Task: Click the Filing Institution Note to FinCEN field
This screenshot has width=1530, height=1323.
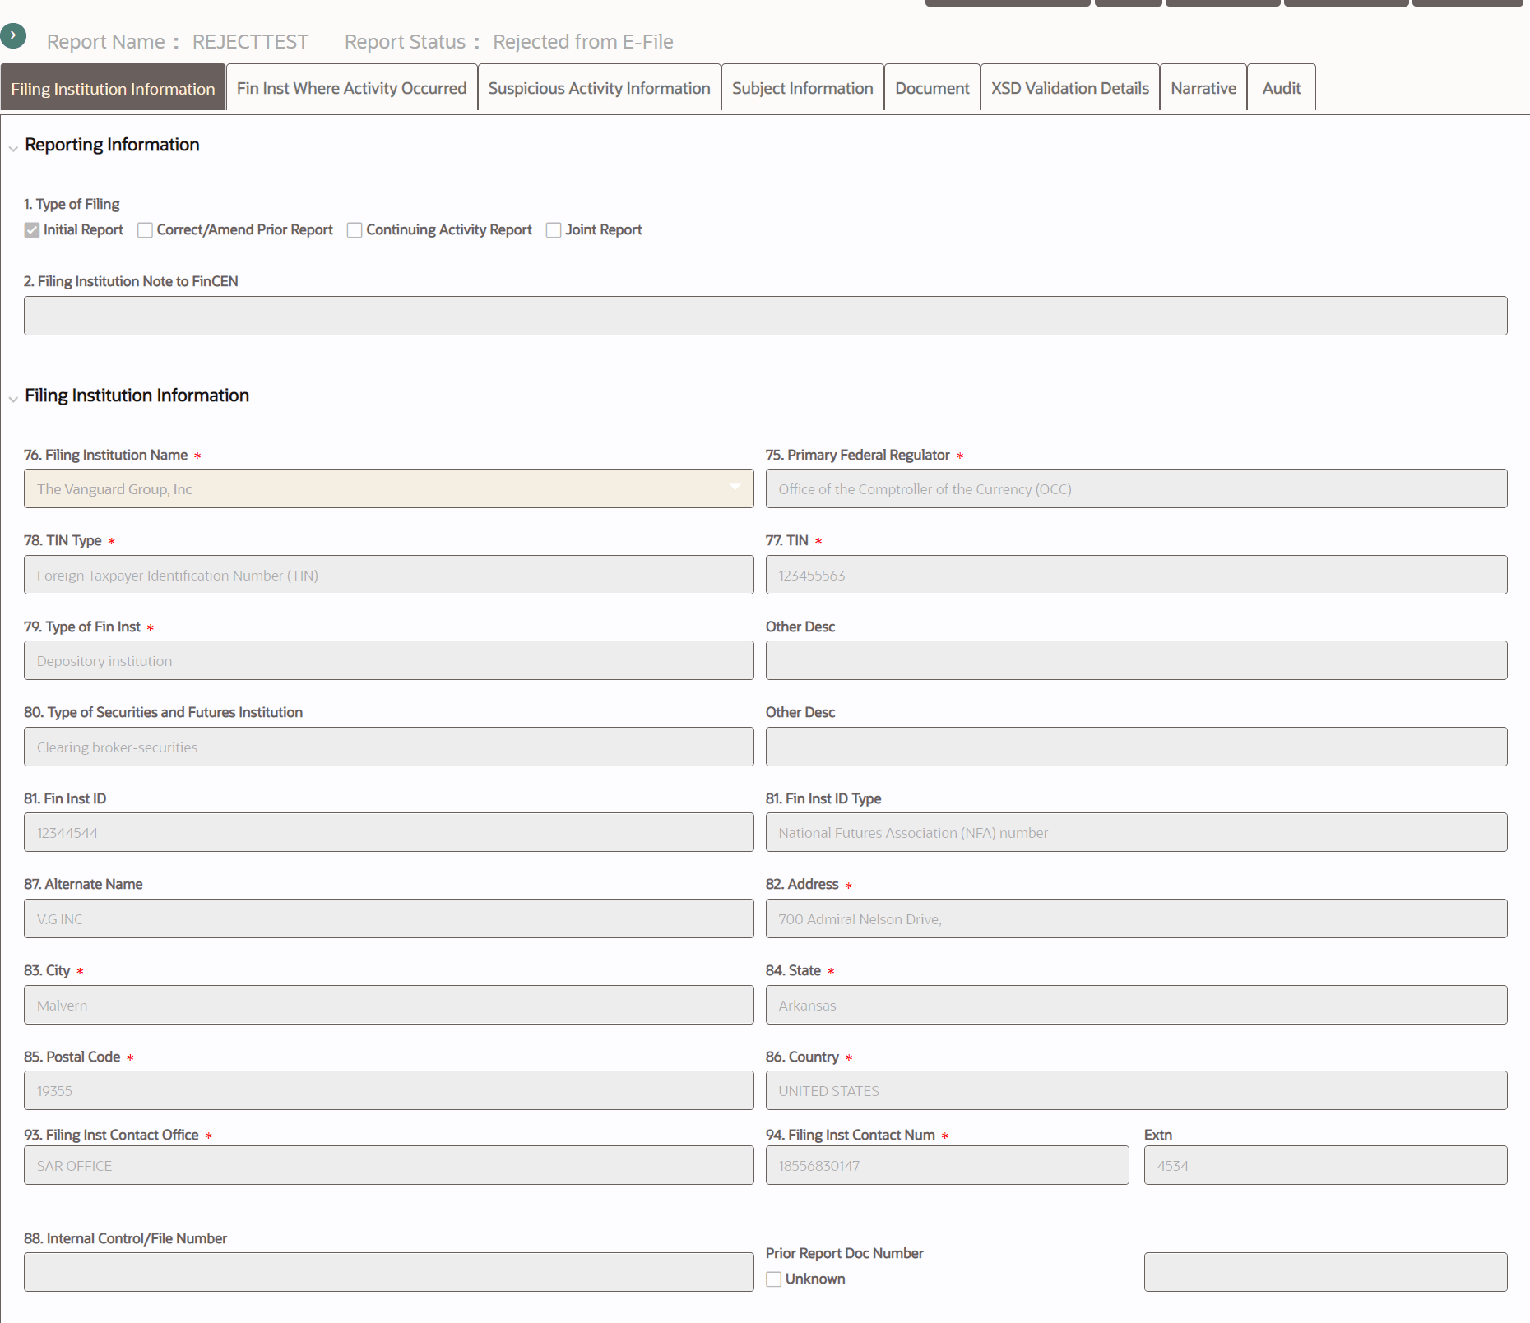Action: click(766, 316)
